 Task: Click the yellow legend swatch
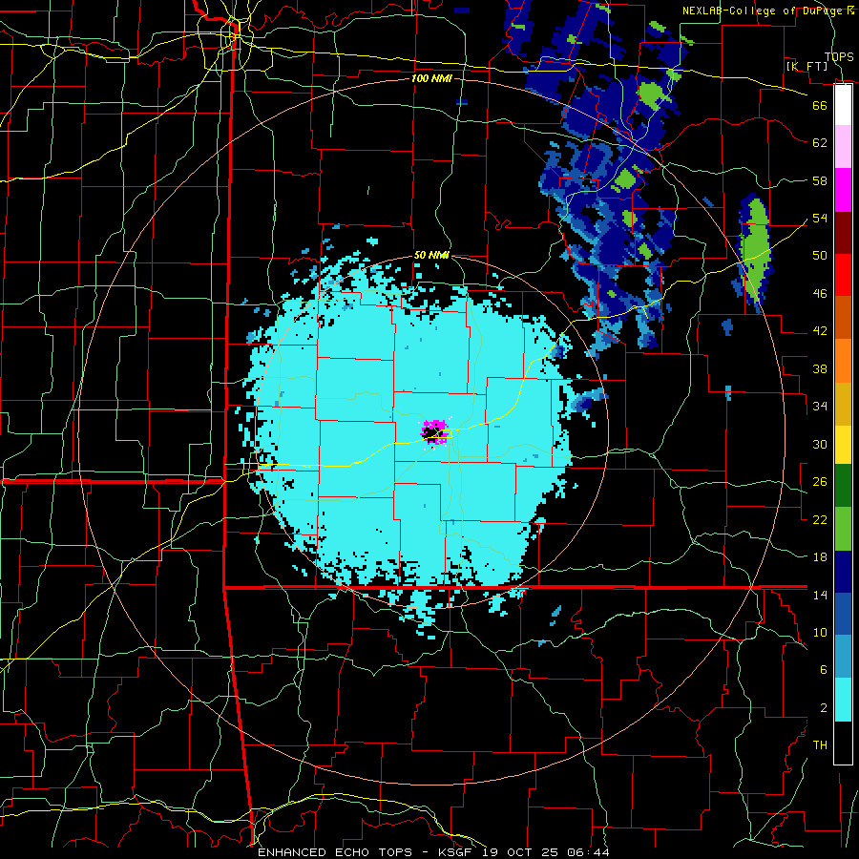(843, 444)
